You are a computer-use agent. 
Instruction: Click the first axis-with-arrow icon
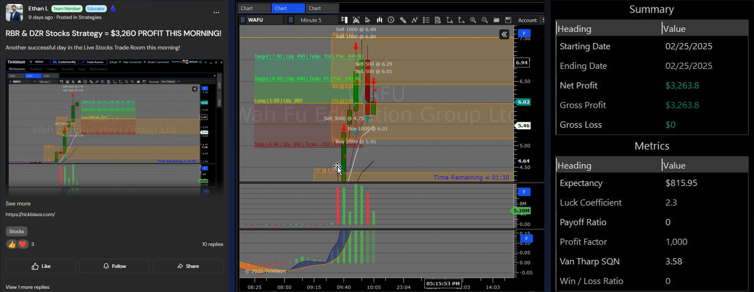450,20
